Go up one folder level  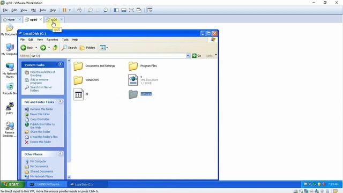(x=55, y=48)
